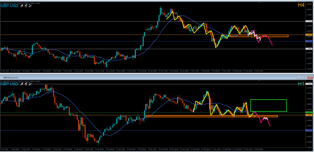Select the 1.34990 price label on the H4 chart
Viewport: 314px width, 152px height.
pyautogui.click(x=309, y=49)
